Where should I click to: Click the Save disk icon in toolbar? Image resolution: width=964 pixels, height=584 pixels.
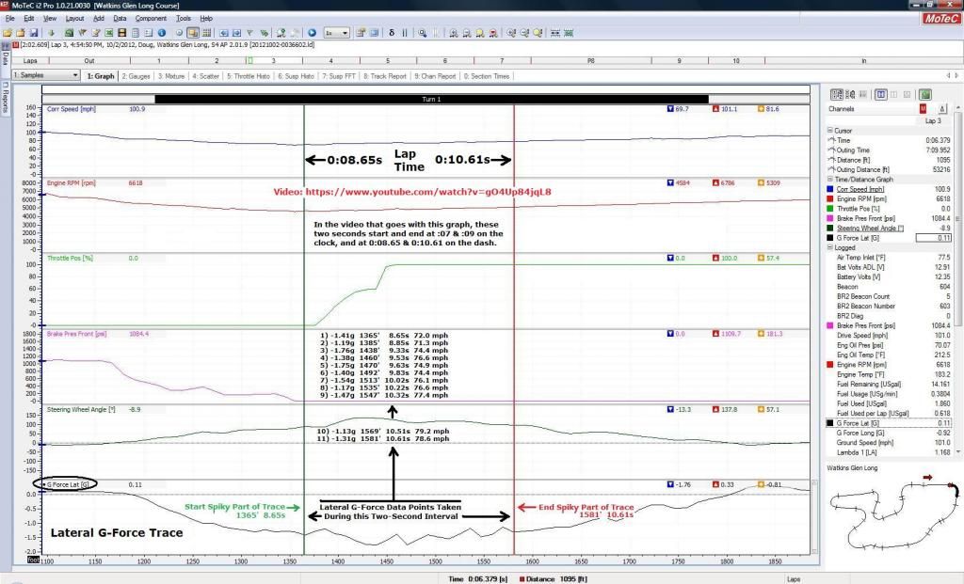(32, 32)
